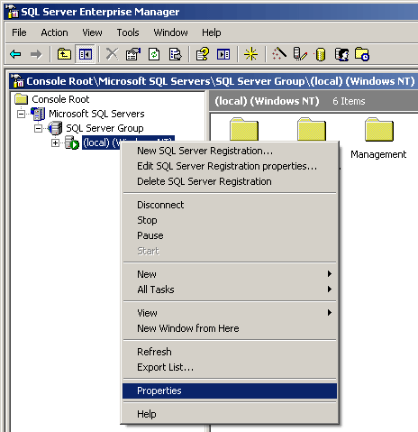This screenshot has height=432, width=418.
Task: Select Refresh in the context menu
Action: [x=230, y=352]
